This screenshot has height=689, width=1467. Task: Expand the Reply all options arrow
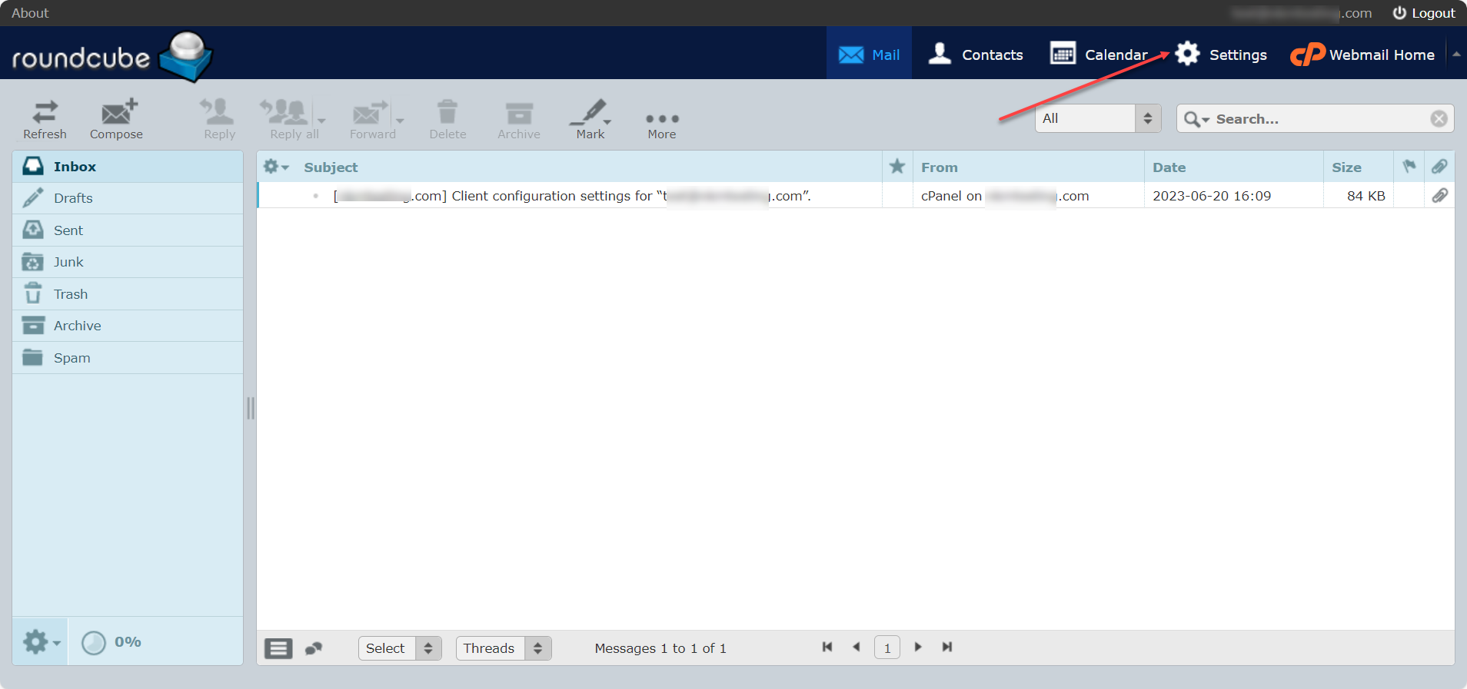[321, 121]
